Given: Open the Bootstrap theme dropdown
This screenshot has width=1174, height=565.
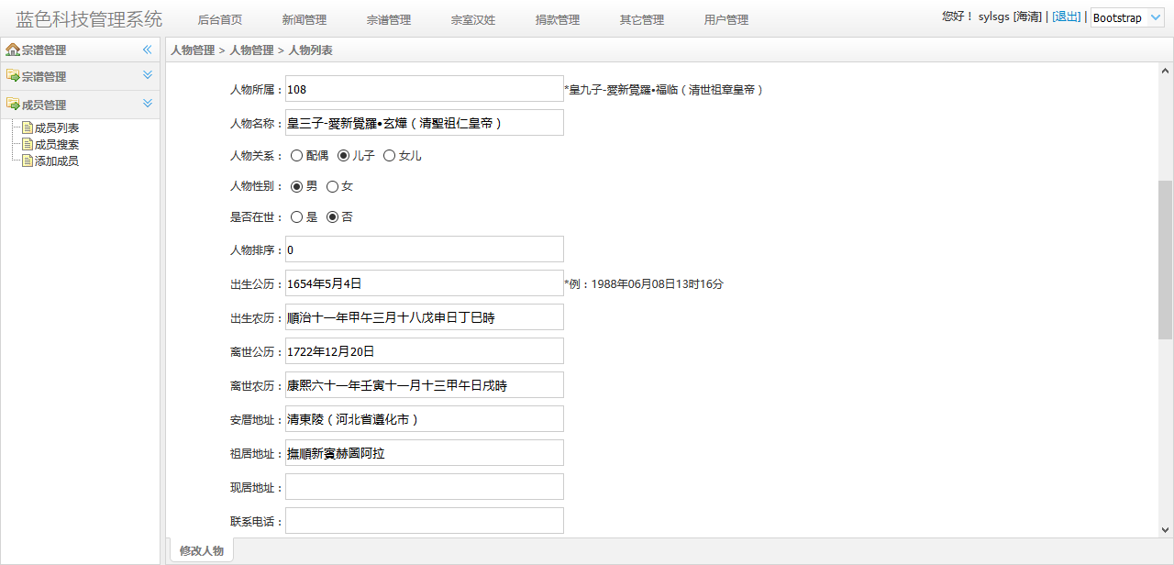Looking at the screenshot, I should point(1127,17).
